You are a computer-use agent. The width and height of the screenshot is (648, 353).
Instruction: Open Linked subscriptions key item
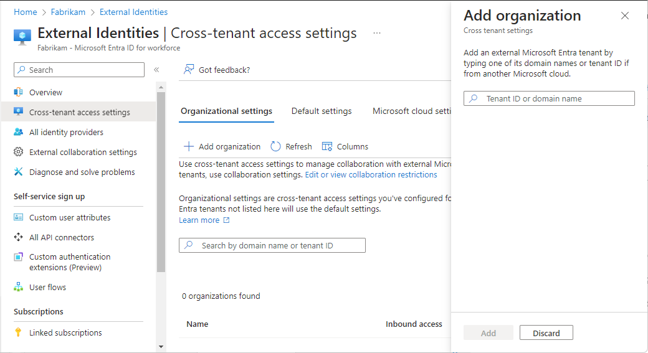(x=65, y=332)
